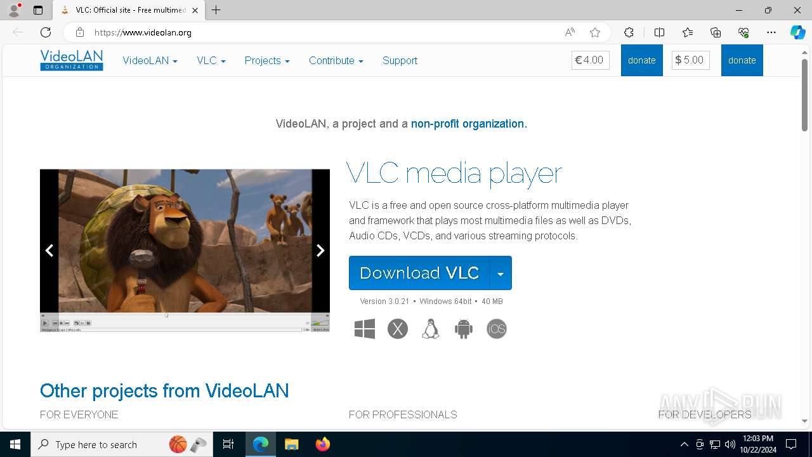Click the Download VLC button

pos(419,273)
